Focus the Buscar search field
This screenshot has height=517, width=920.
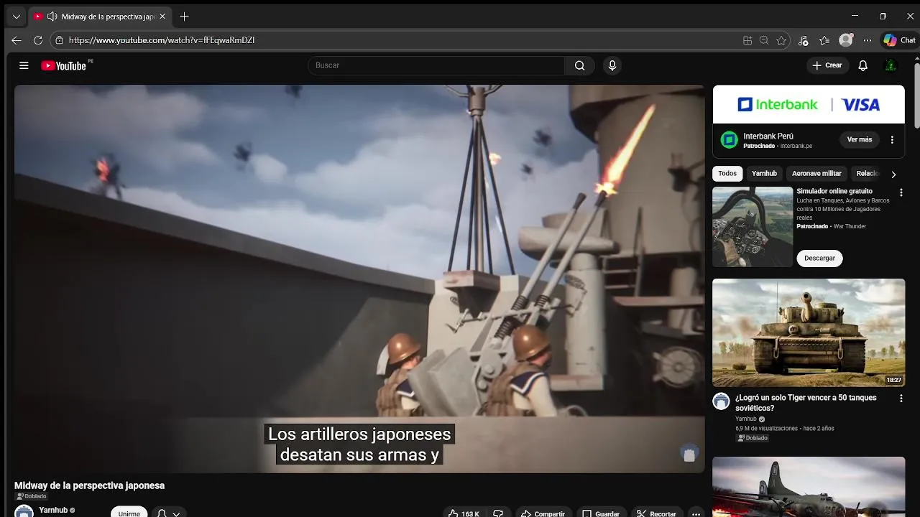point(436,65)
